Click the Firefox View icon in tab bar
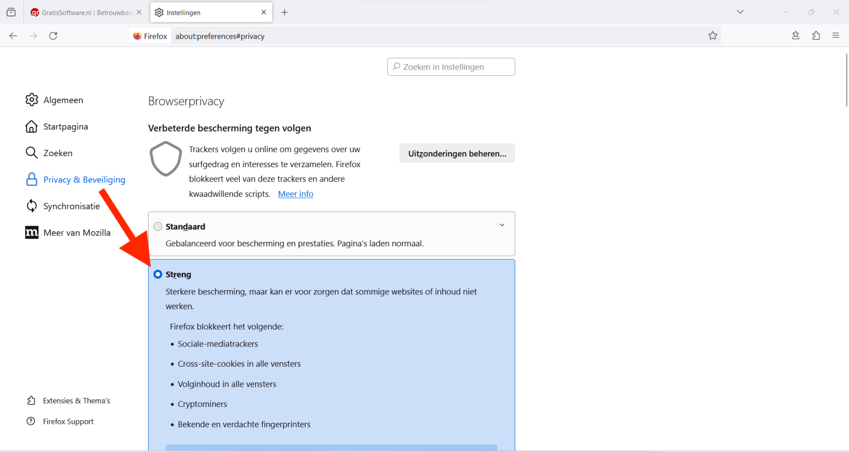 (11, 12)
